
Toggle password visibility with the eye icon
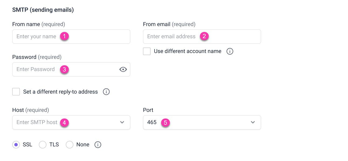123,69
